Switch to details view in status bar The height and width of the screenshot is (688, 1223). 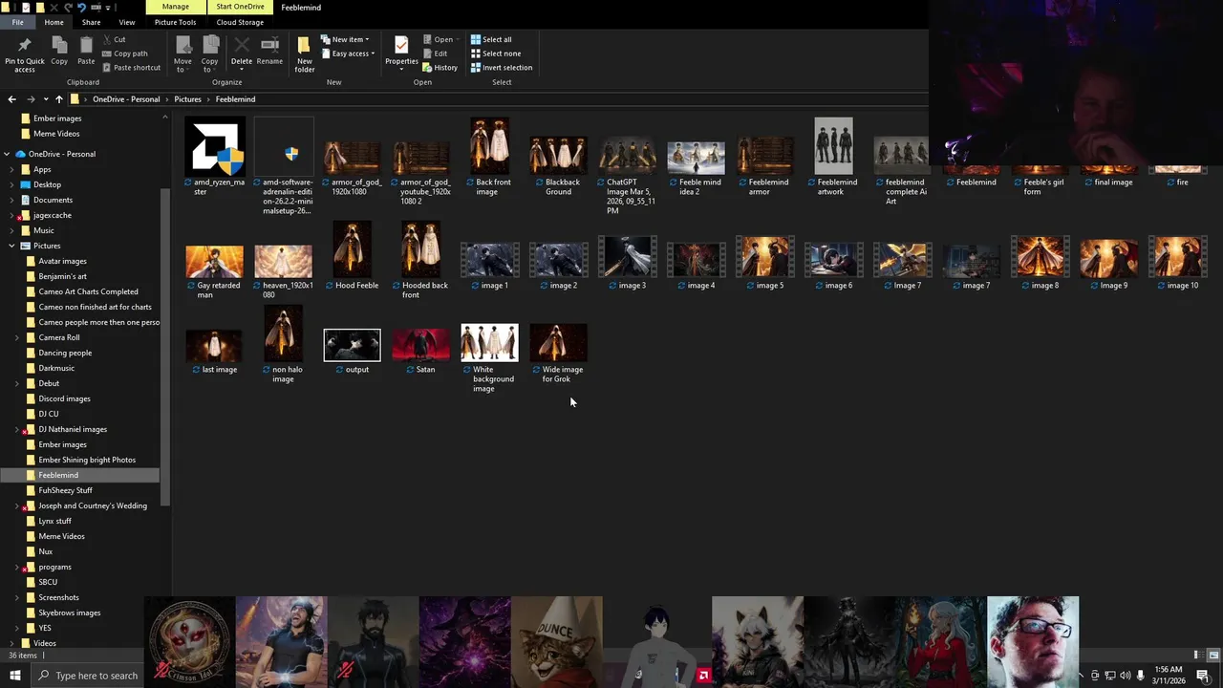1201,656
